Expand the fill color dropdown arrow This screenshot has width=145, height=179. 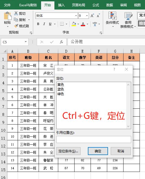78,24
